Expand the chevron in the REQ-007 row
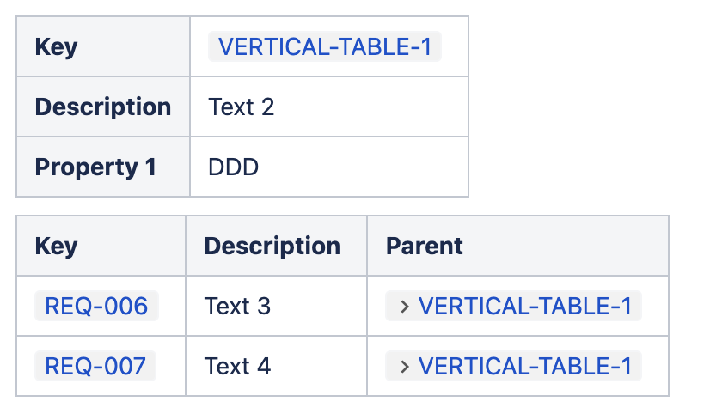Image resolution: width=710 pixels, height=414 pixels. click(403, 367)
